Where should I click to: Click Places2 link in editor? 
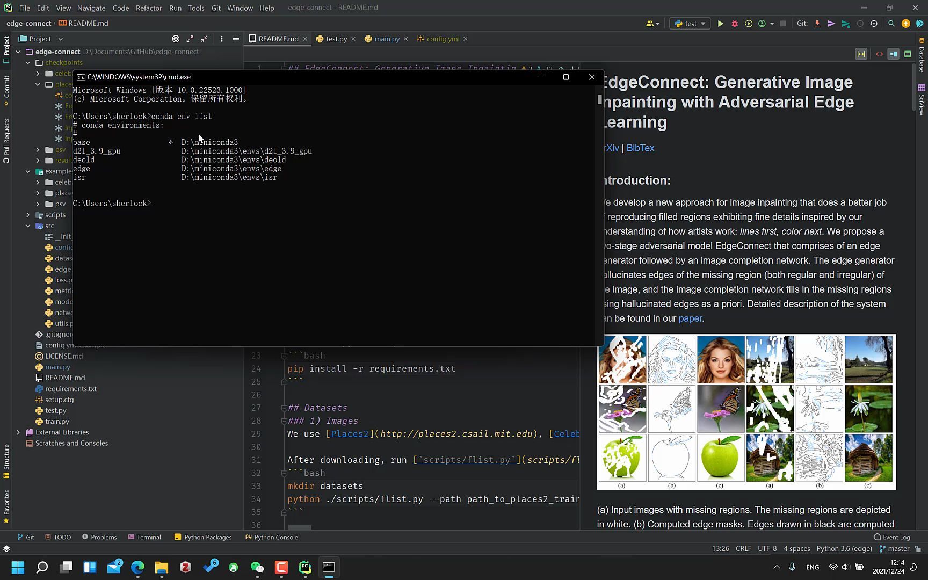350,434
